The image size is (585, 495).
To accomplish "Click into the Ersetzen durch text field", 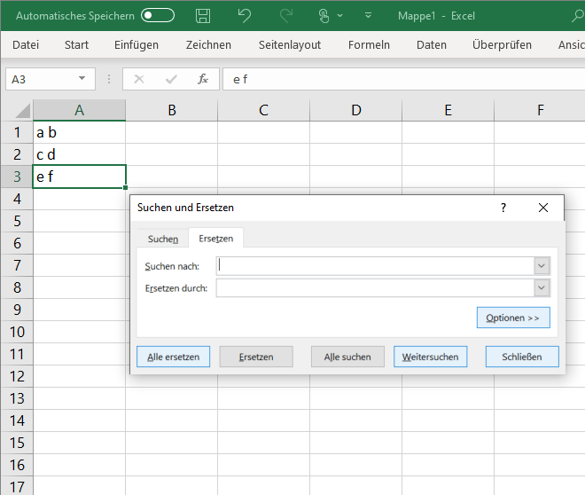I will coord(374,288).
